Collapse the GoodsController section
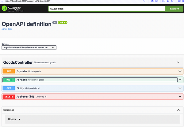This screenshot has height=127, width=184. click(178, 62)
